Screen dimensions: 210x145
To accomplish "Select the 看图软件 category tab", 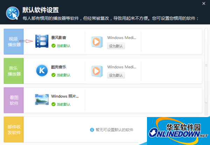I will 14,100.
